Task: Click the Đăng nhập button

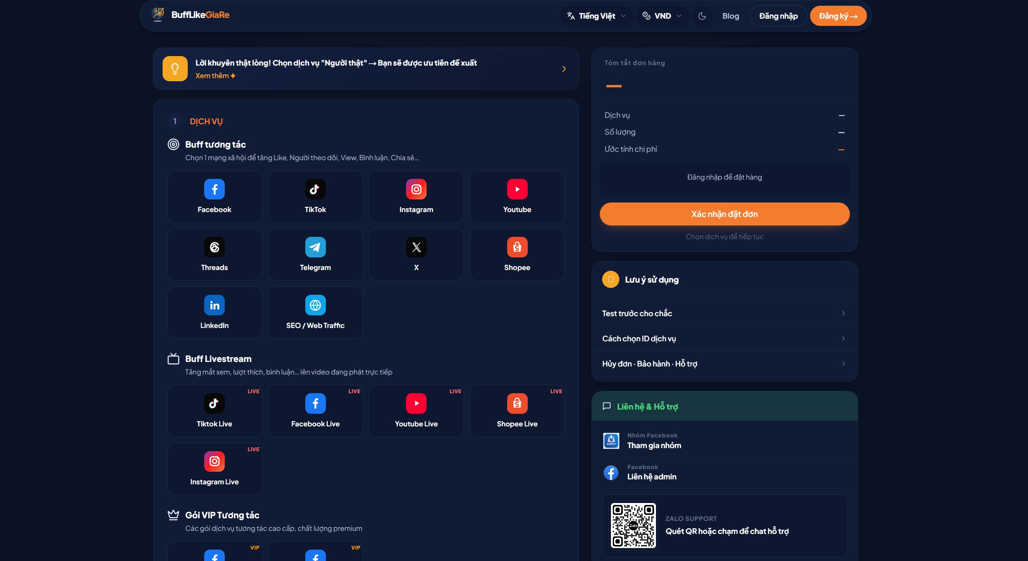Action: pyautogui.click(x=778, y=16)
